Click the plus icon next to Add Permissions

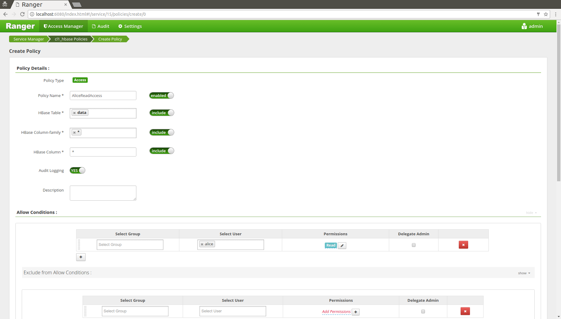(x=356, y=312)
